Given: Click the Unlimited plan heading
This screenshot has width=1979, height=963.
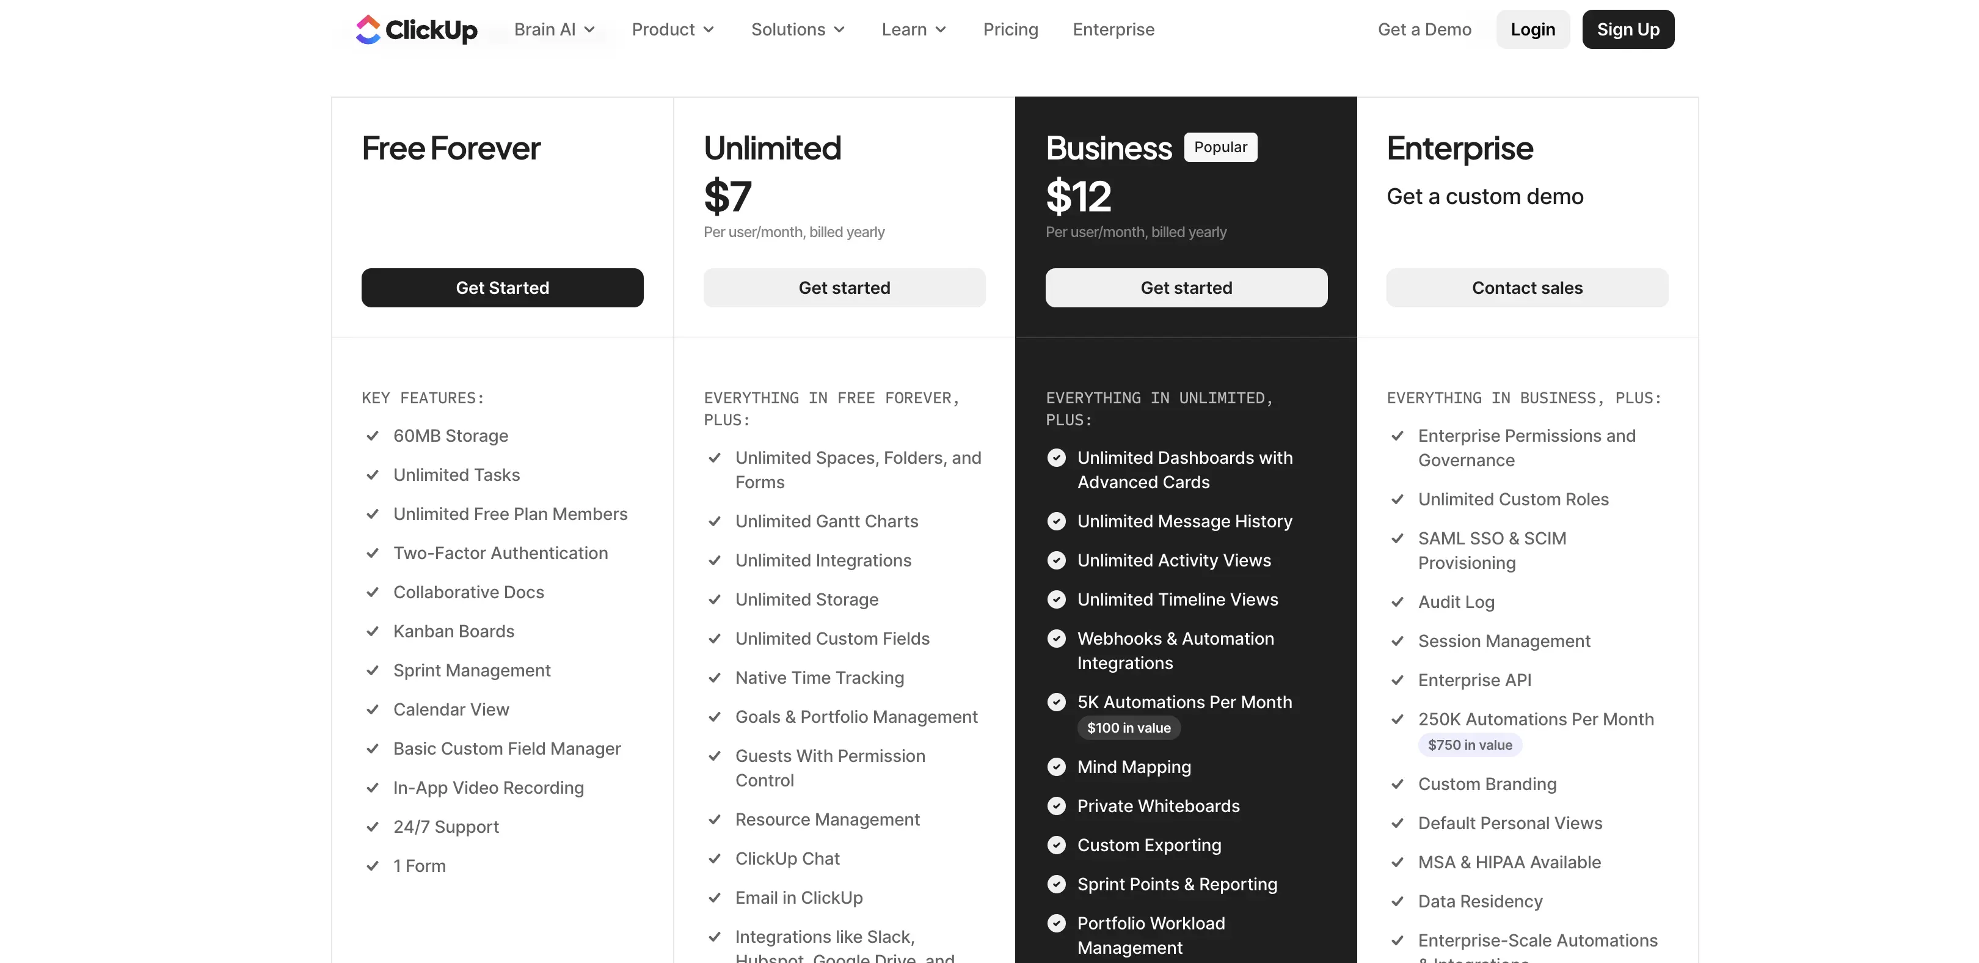Looking at the screenshot, I should point(772,148).
